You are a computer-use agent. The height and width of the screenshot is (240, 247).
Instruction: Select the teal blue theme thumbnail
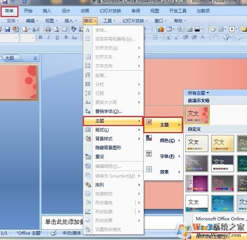(222, 203)
